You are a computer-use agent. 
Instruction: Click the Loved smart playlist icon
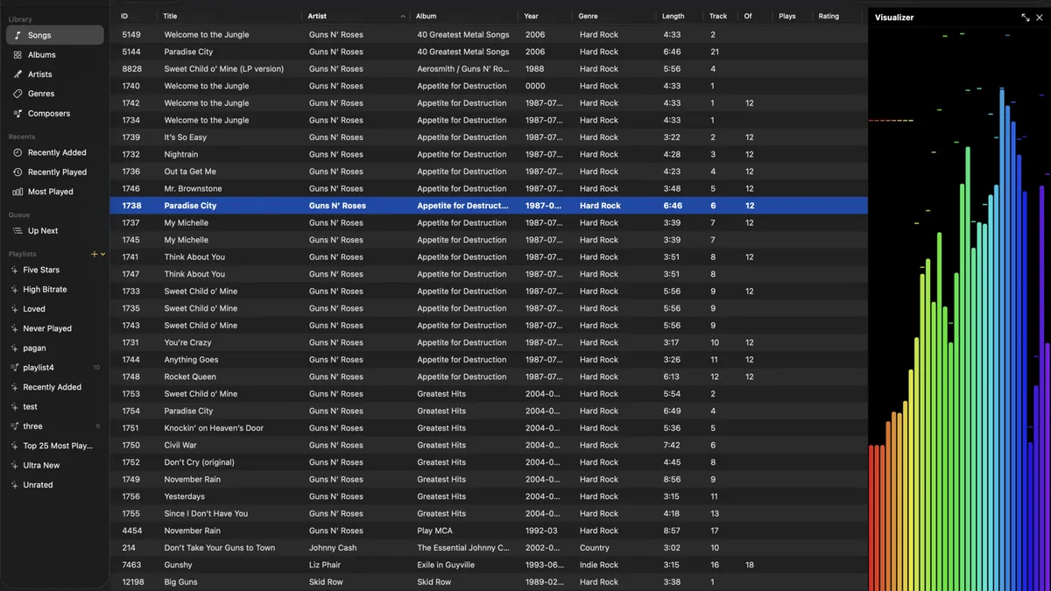(14, 309)
